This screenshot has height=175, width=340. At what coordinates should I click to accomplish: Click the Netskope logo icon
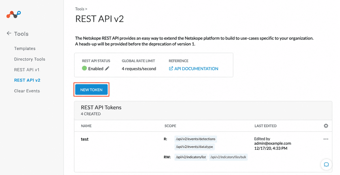tap(14, 14)
